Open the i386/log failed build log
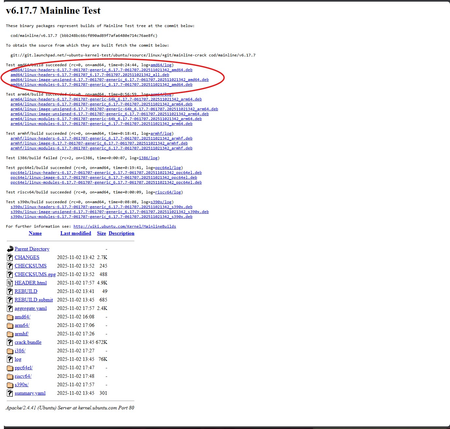Viewport: 450px width, 429px height. tap(148, 158)
